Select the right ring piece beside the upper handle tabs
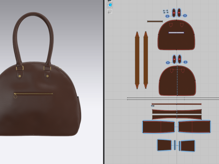This screenshot has width=219, height=164. (x=185, y=15)
